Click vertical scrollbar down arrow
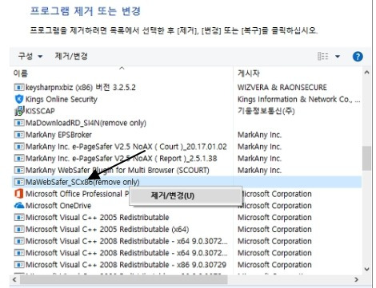Image resolution: width=376 pixels, height=288 pixels. [366, 269]
